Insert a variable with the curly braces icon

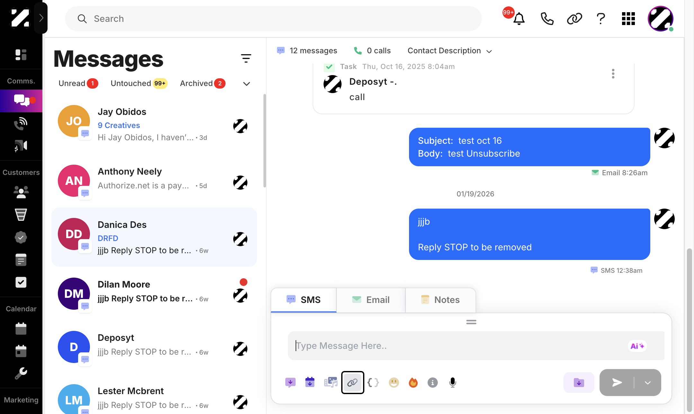373,382
